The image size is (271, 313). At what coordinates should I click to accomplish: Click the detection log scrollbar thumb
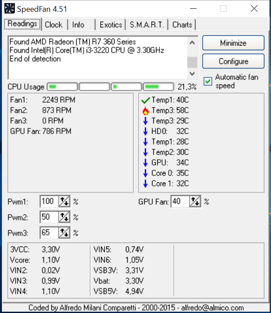192,62
